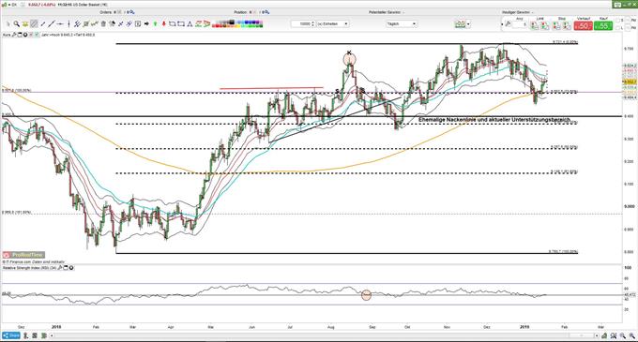
Task: Toggle the S checkbox beside Kauf button
Action: pyautogui.click(x=618, y=21)
